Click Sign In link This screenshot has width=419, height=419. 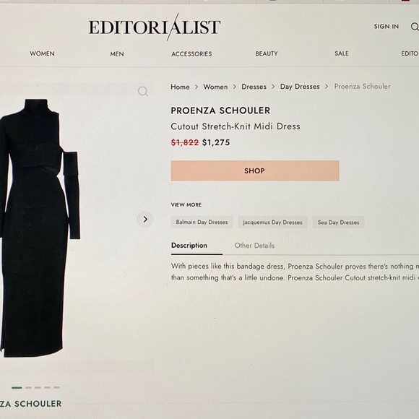point(386,27)
